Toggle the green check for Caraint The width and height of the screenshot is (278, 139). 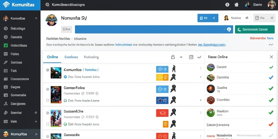click(271, 67)
